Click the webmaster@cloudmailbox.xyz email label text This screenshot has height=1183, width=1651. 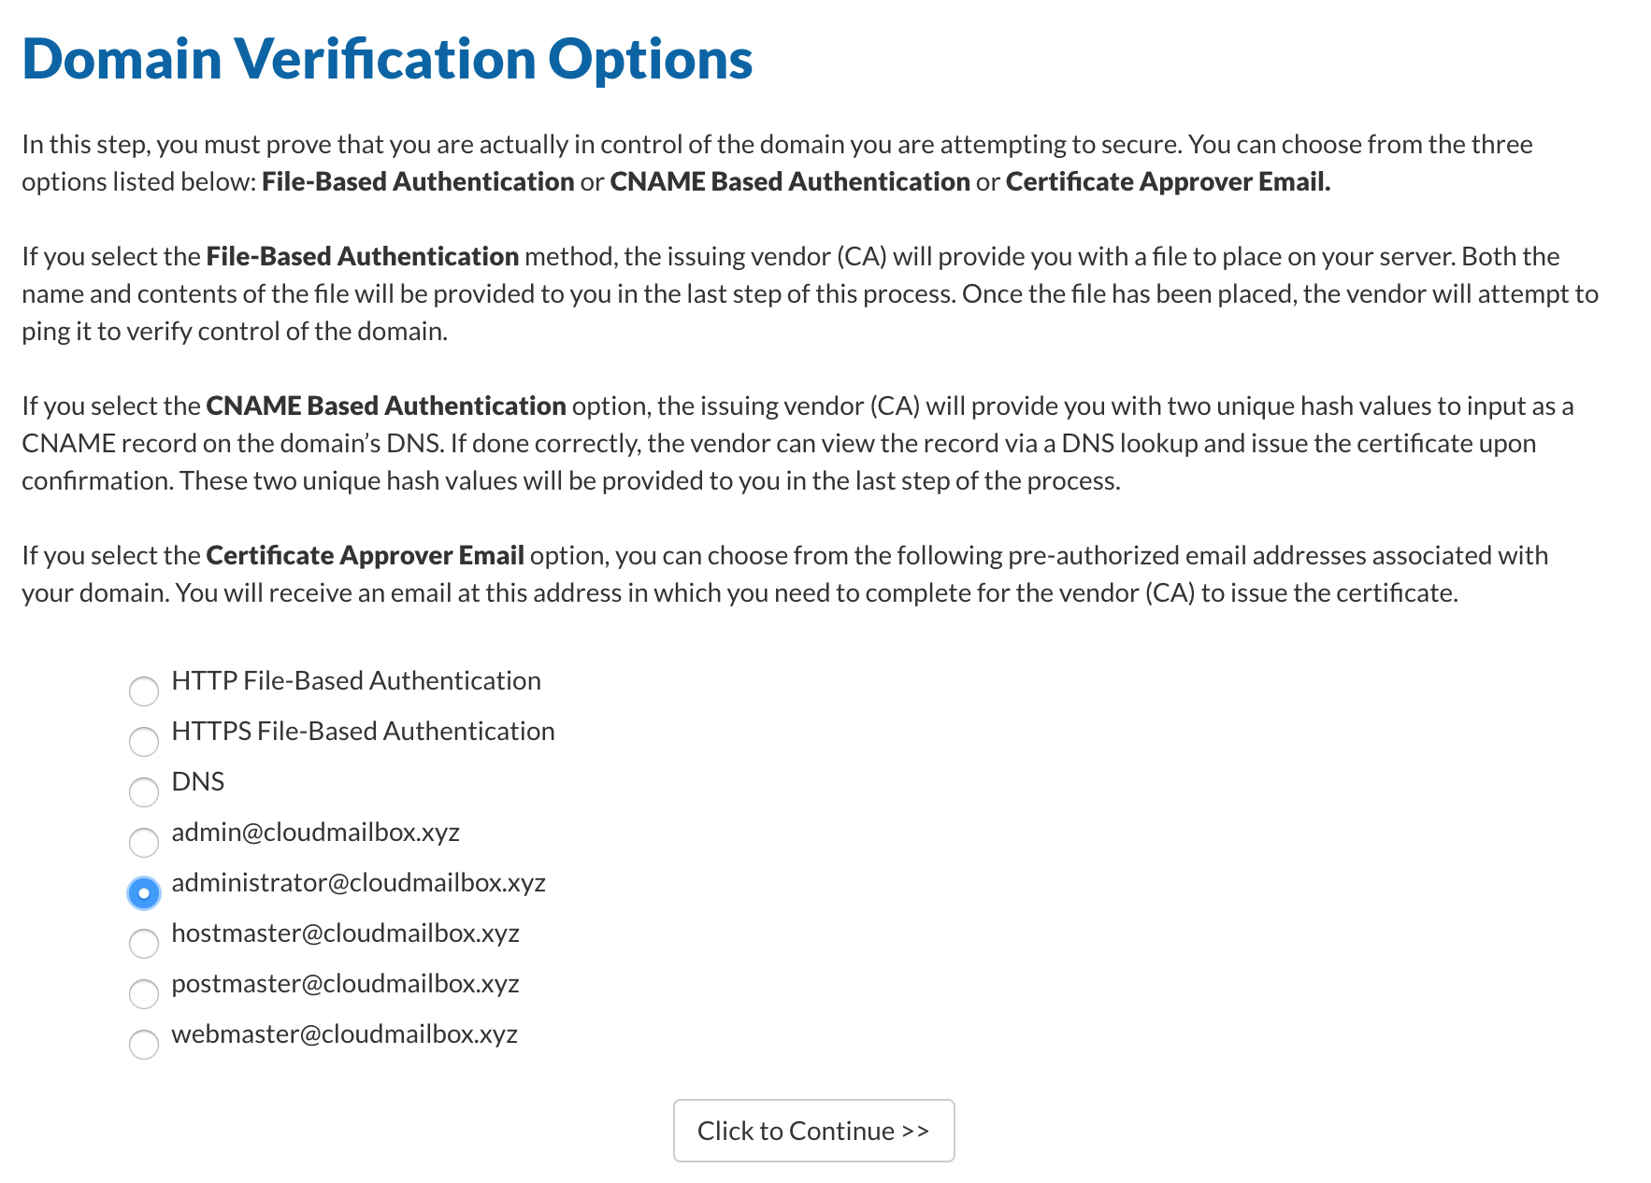click(x=344, y=1034)
